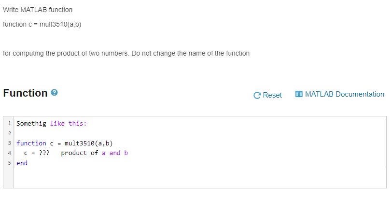Viewport: 392px width, 200px height.
Task: Open the MATLAB Documentation link
Action: [340, 94]
